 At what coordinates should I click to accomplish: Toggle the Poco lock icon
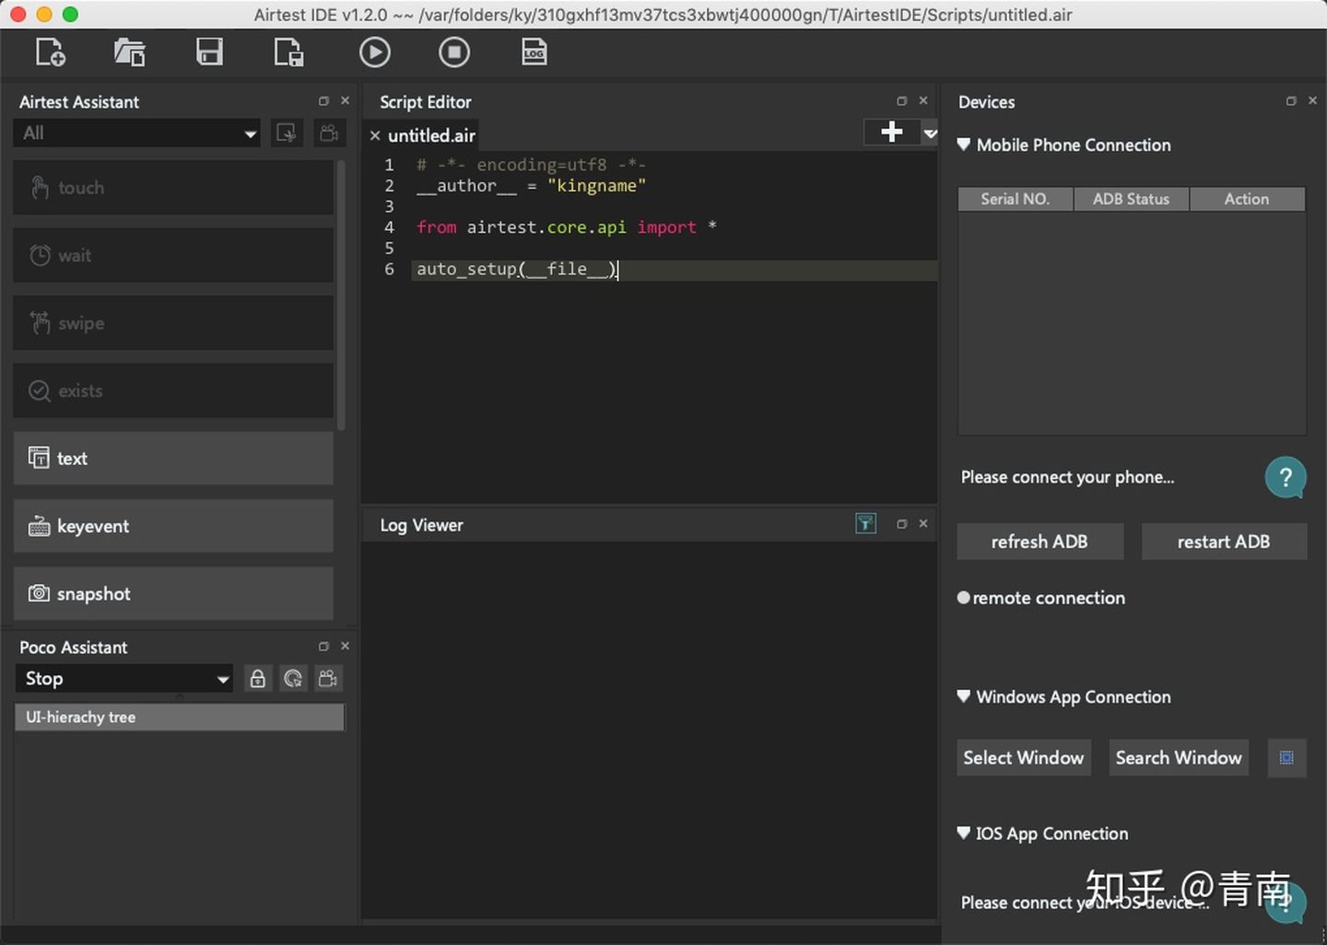(x=258, y=679)
